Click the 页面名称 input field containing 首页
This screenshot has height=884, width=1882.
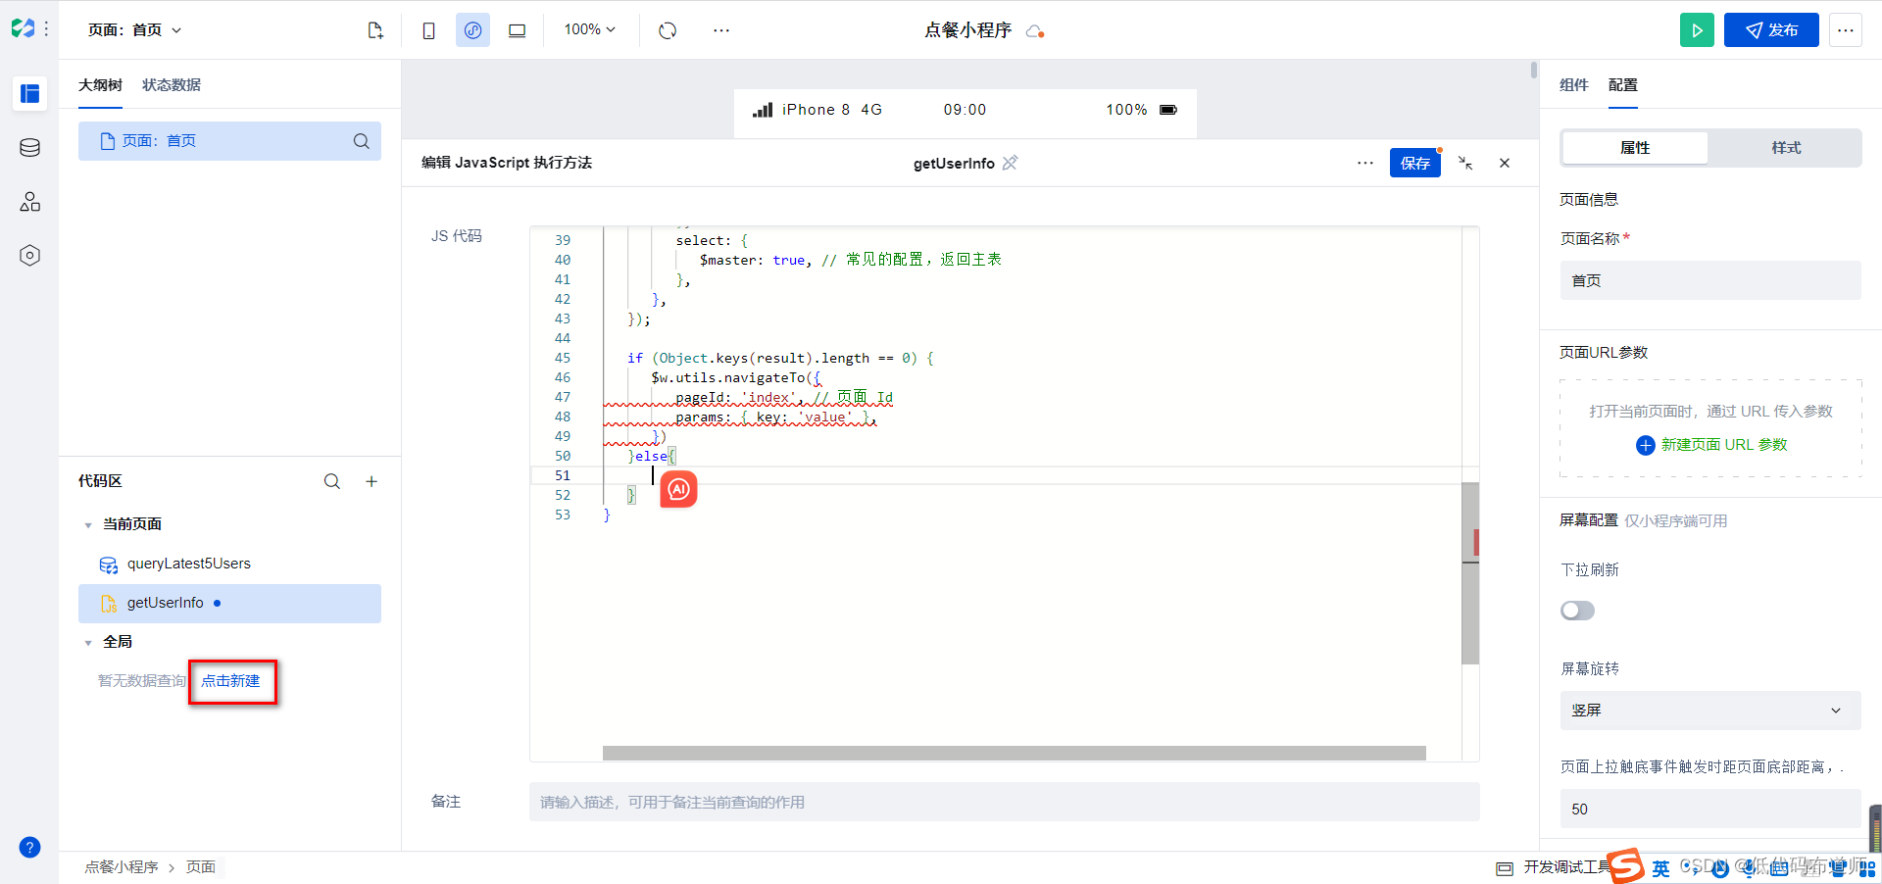[1710, 280]
